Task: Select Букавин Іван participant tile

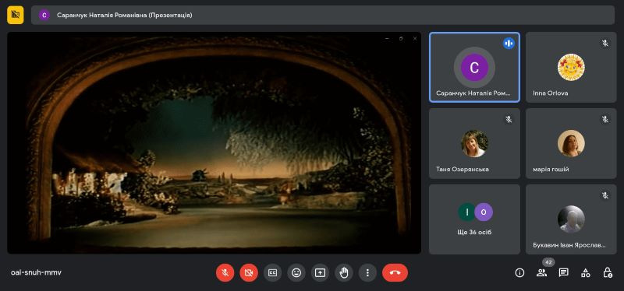Action: (571, 219)
